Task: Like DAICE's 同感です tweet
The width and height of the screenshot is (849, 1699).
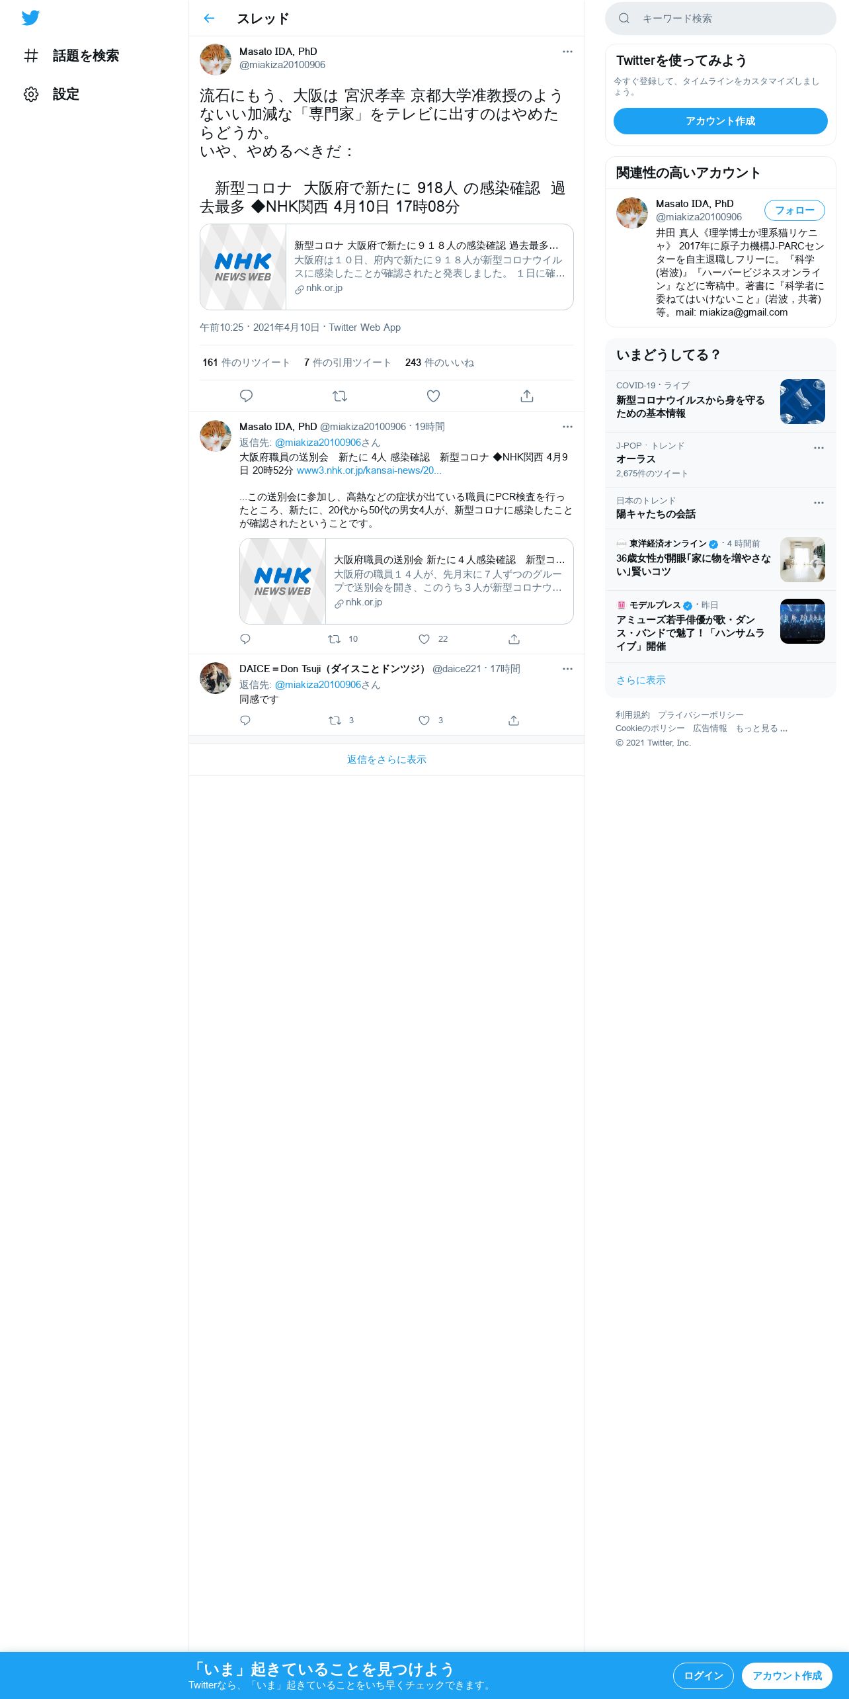Action: click(x=430, y=720)
